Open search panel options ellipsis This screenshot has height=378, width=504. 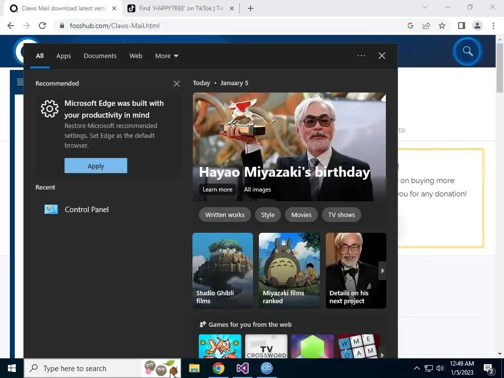click(x=361, y=56)
